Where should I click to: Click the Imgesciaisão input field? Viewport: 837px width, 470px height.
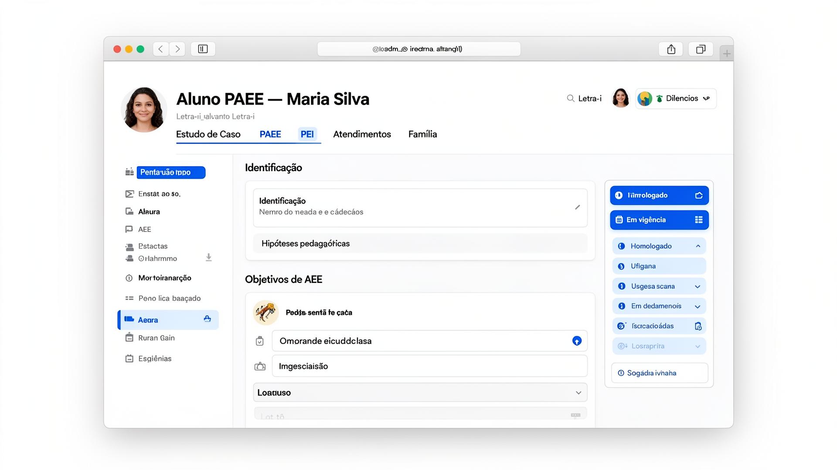429,366
